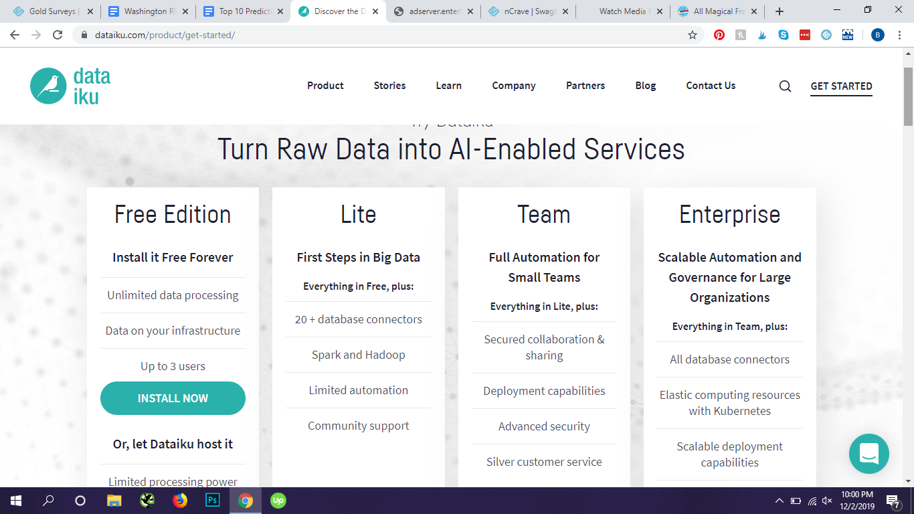This screenshot has width=914, height=514.
Task: Close the Gold Surveys tab
Action: (90, 11)
